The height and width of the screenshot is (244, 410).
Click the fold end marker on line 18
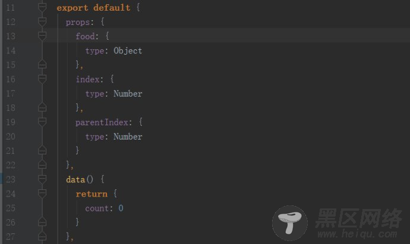pyautogui.click(x=42, y=107)
